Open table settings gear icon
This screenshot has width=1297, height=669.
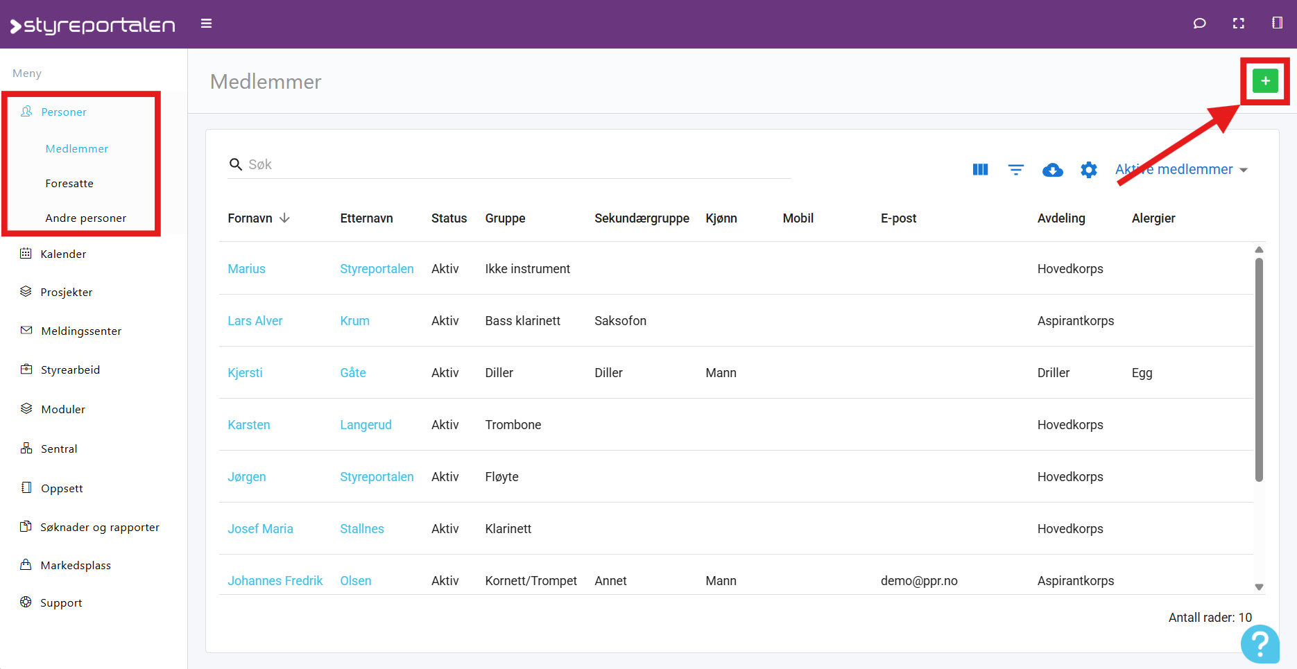[x=1089, y=170]
